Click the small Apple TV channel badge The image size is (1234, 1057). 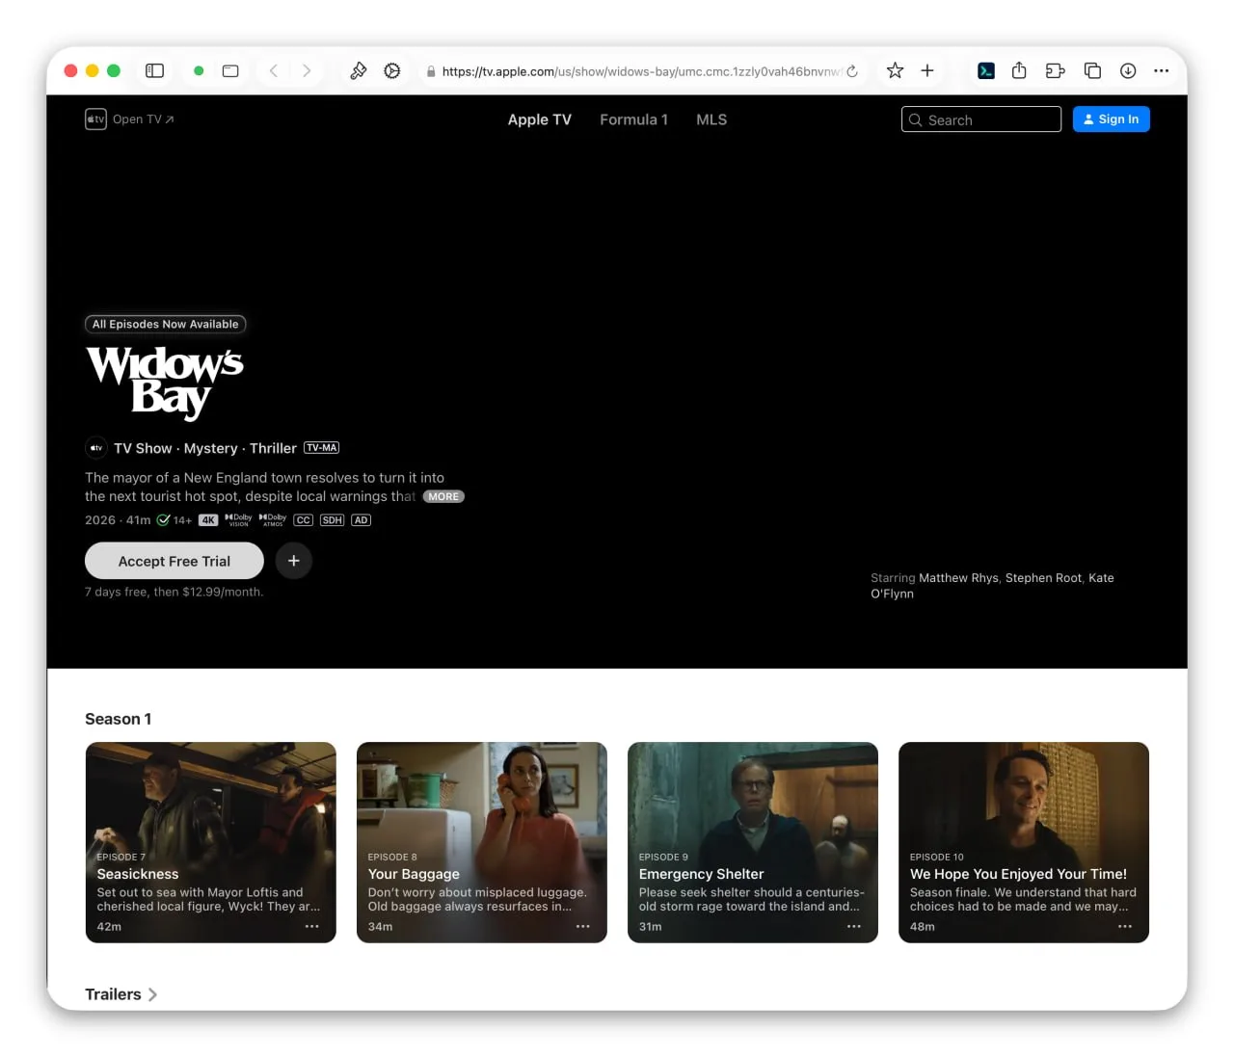coord(95,448)
